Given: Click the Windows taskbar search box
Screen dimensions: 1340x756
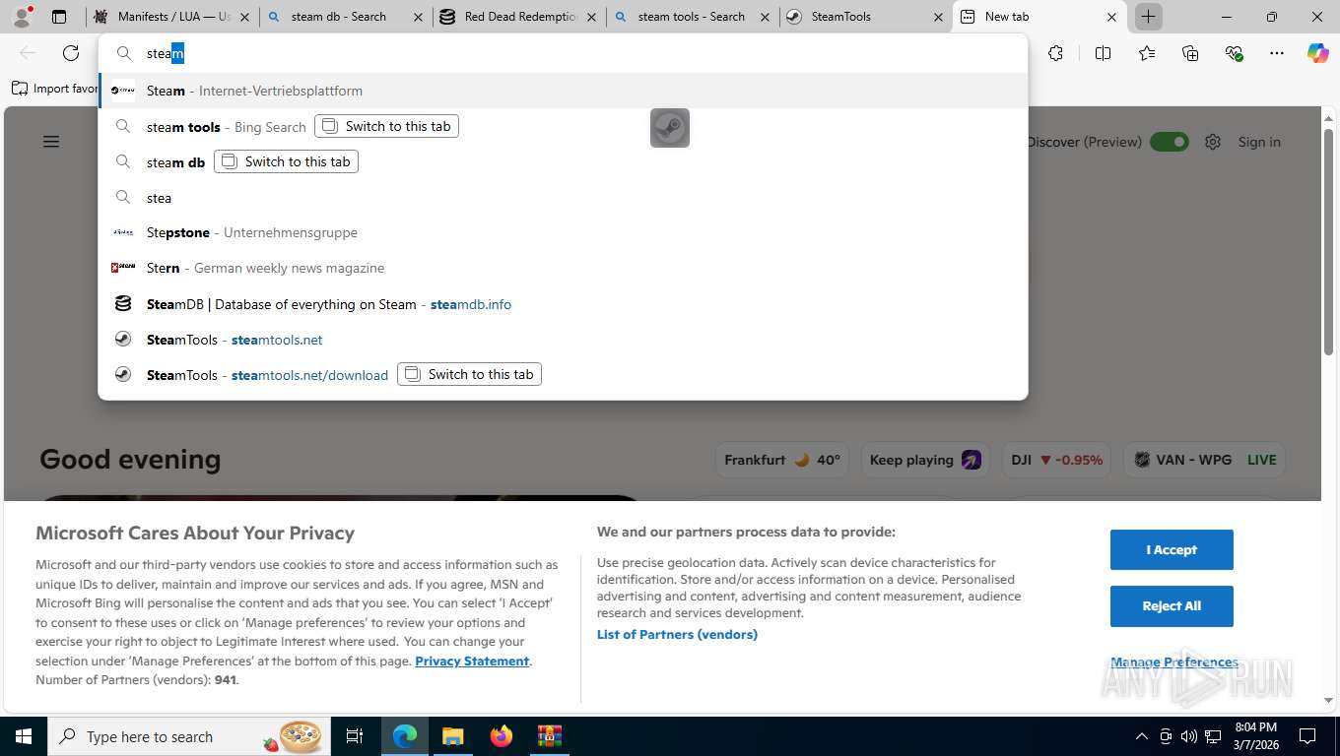Looking at the screenshot, I should pos(187,736).
